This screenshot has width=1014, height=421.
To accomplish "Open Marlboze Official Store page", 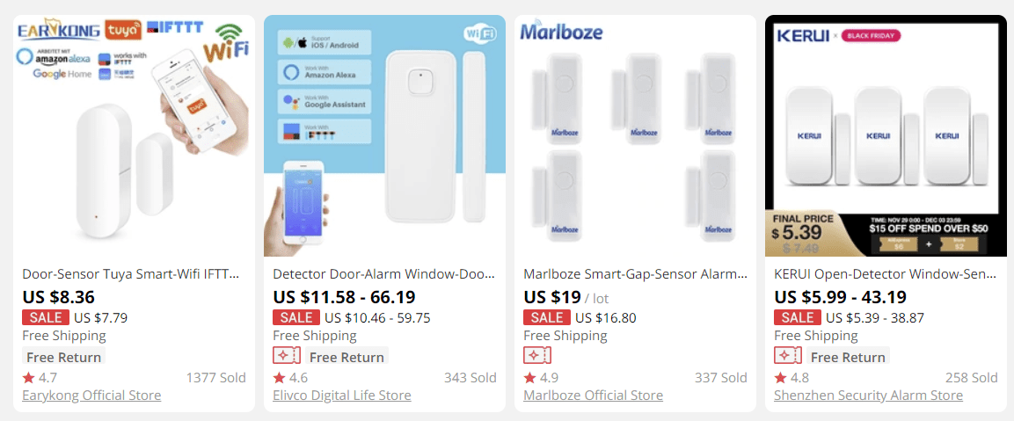I will coord(593,396).
